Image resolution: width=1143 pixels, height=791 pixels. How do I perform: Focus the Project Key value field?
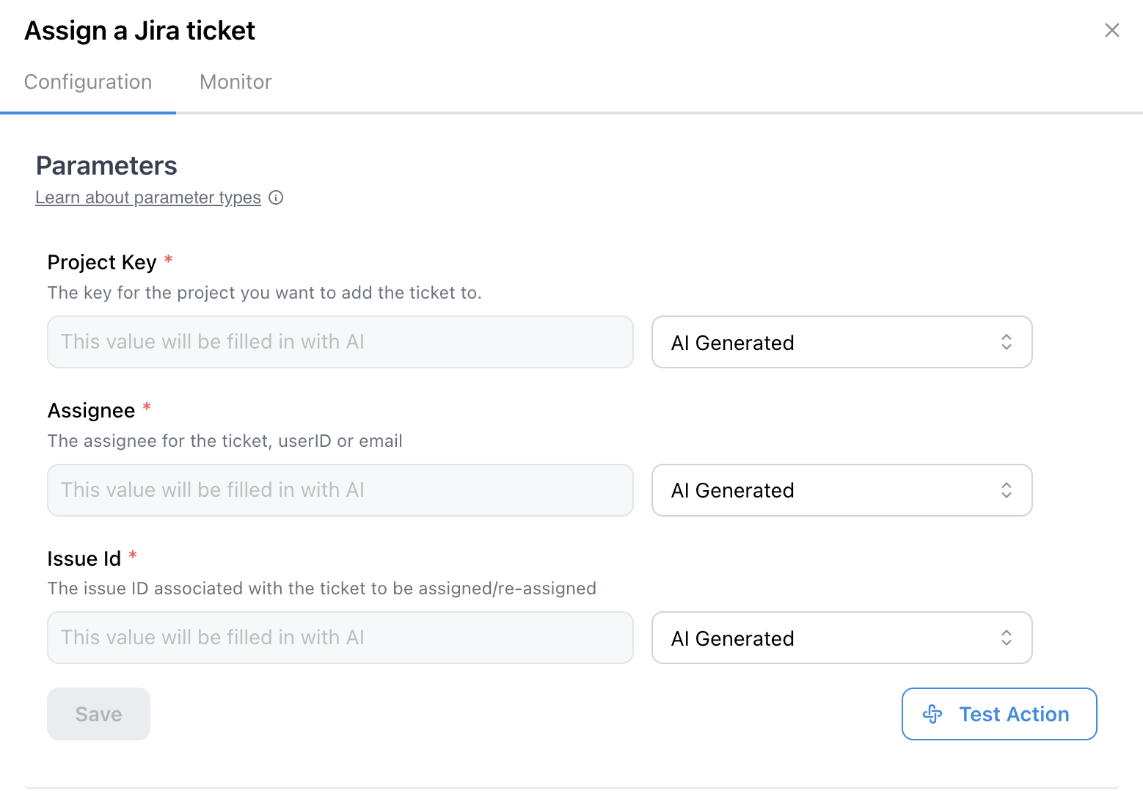[340, 342]
